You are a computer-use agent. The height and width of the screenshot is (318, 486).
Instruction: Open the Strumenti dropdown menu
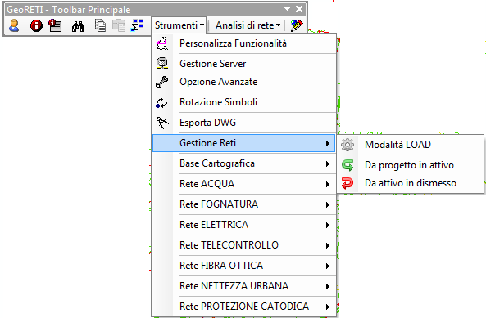click(x=179, y=25)
